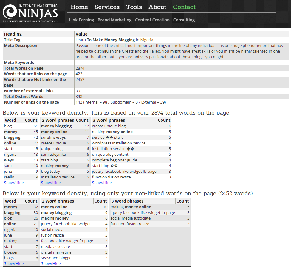Open the green Contact menu item
The height and width of the screenshot is (270, 291).
tap(184, 7)
